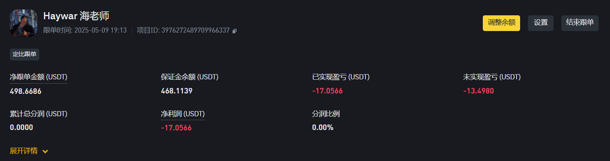Click the realized PnL value under 已实现盈亏
Screen dimensions: 610x161
[x=327, y=91]
